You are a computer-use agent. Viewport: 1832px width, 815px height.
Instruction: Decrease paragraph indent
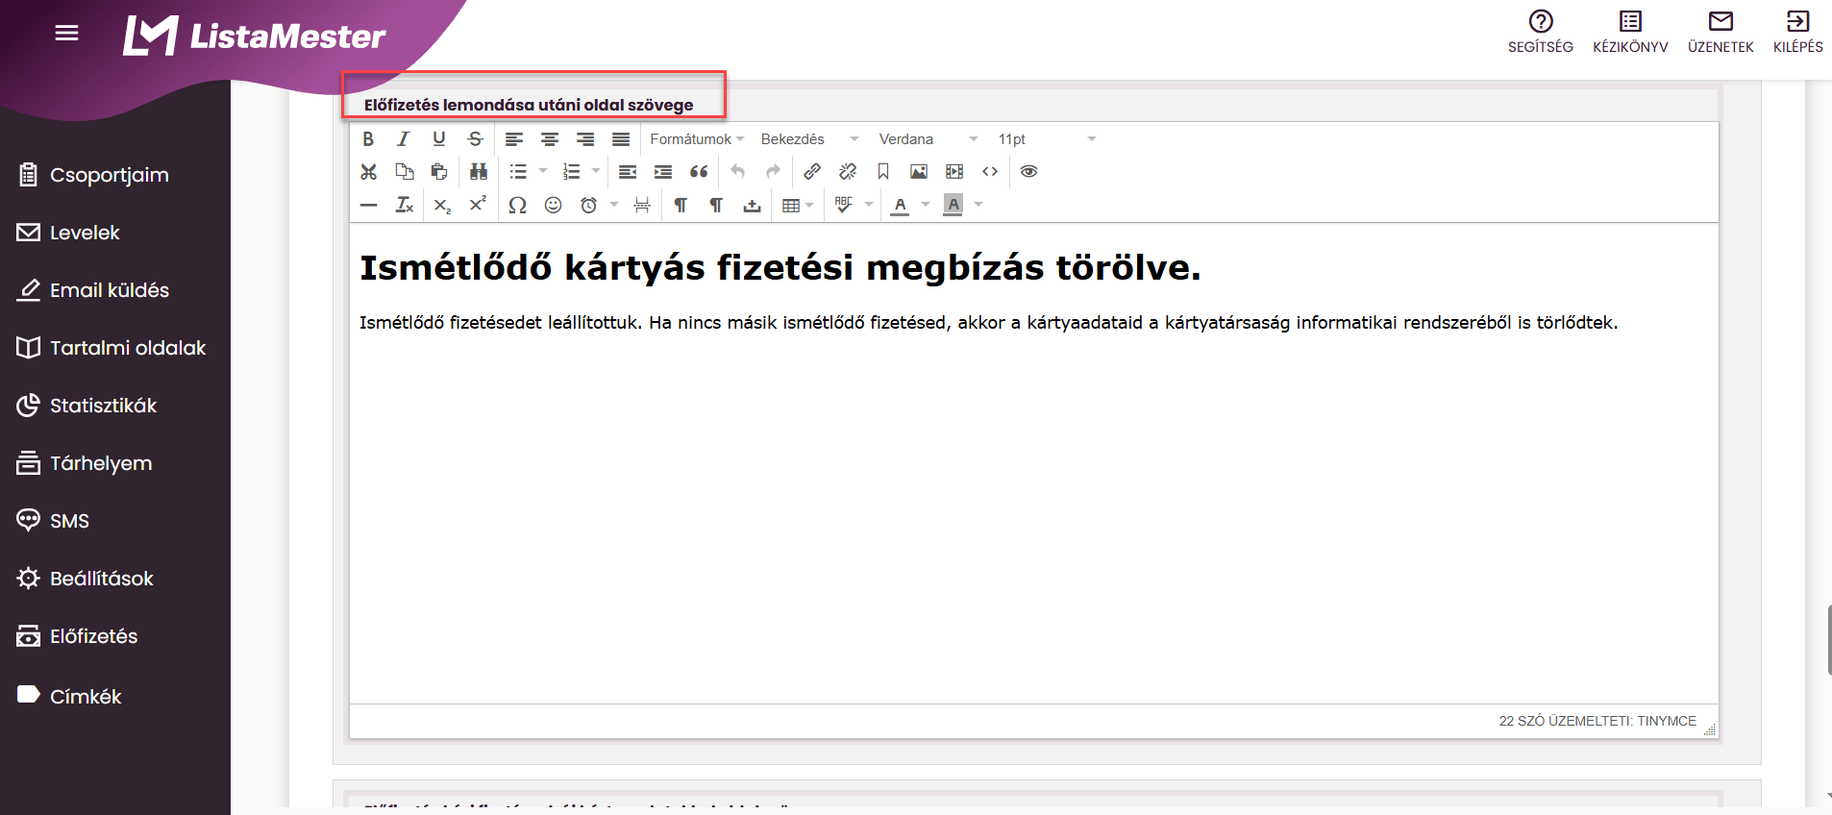tap(628, 172)
